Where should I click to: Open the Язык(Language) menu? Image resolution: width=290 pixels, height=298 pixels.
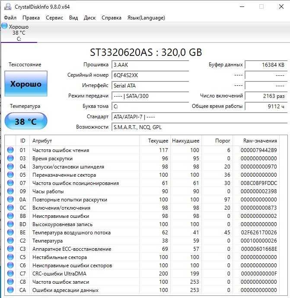coord(146,18)
